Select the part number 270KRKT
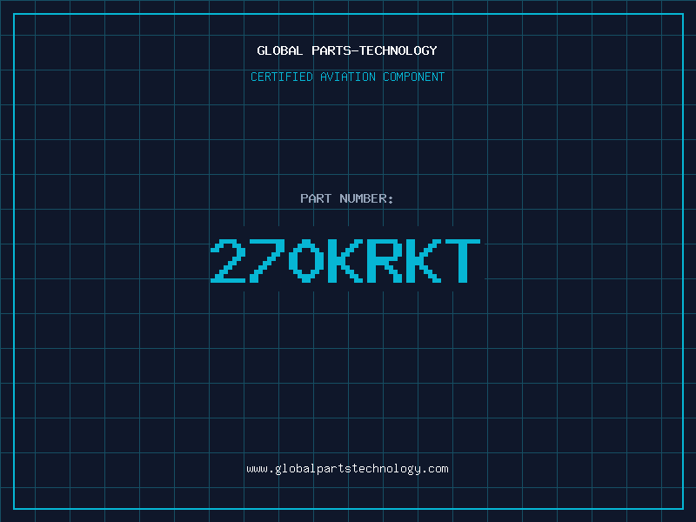696x522 pixels. click(x=345, y=260)
